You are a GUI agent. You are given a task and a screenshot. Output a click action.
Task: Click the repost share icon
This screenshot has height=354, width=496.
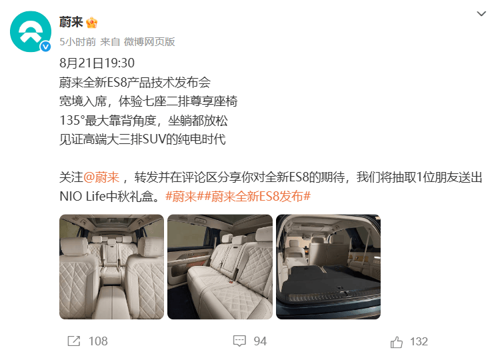(74, 341)
